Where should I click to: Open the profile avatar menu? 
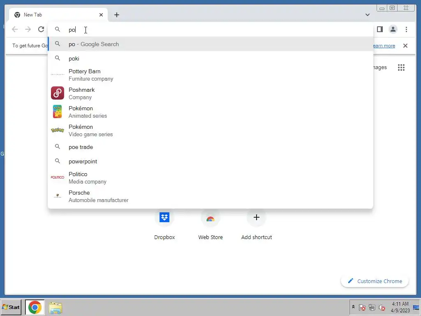[393, 29]
